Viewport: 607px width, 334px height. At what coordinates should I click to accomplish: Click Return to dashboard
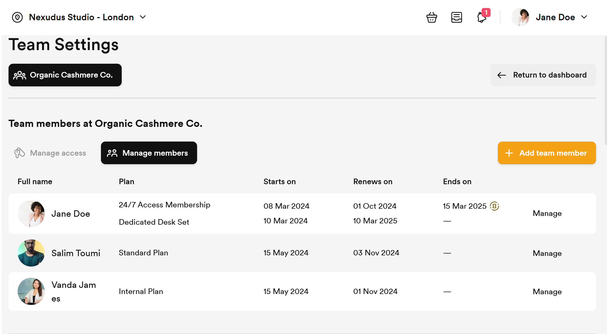point(543,75)
